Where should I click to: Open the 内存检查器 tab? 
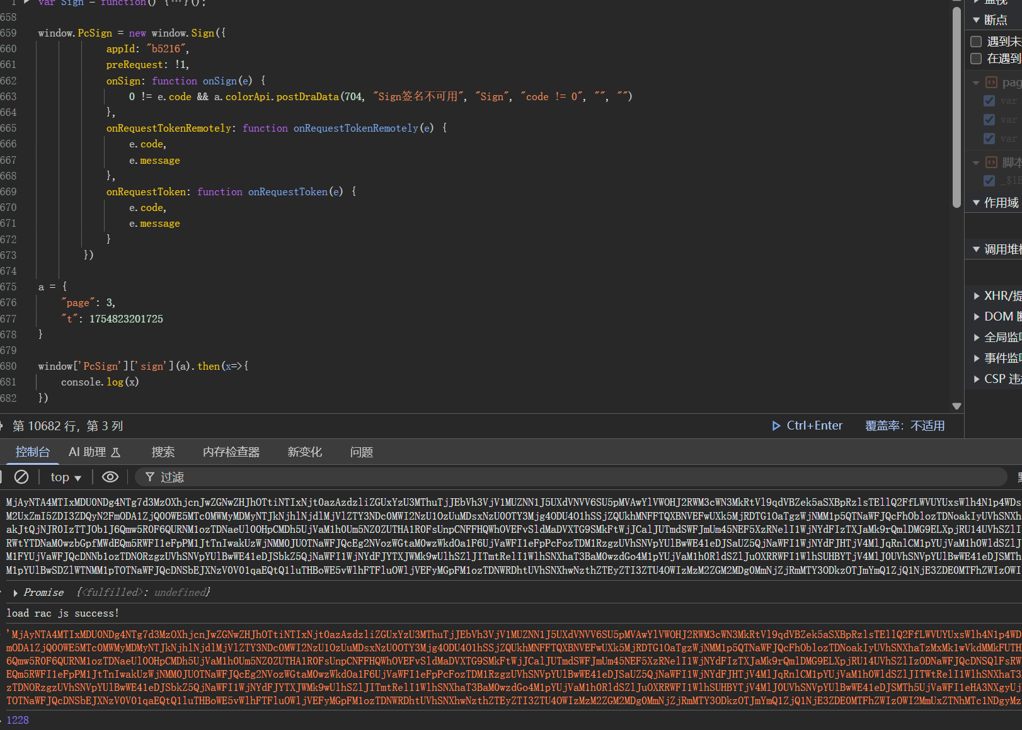click(x=231, y=452)
